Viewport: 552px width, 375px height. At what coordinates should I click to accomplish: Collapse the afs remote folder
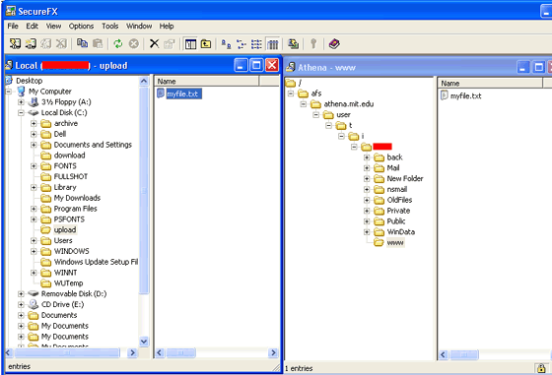tap(291, 94)
